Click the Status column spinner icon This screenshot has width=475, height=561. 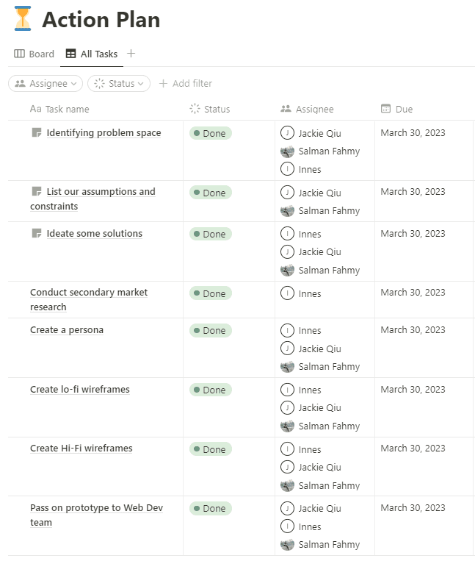click(195, 109)
